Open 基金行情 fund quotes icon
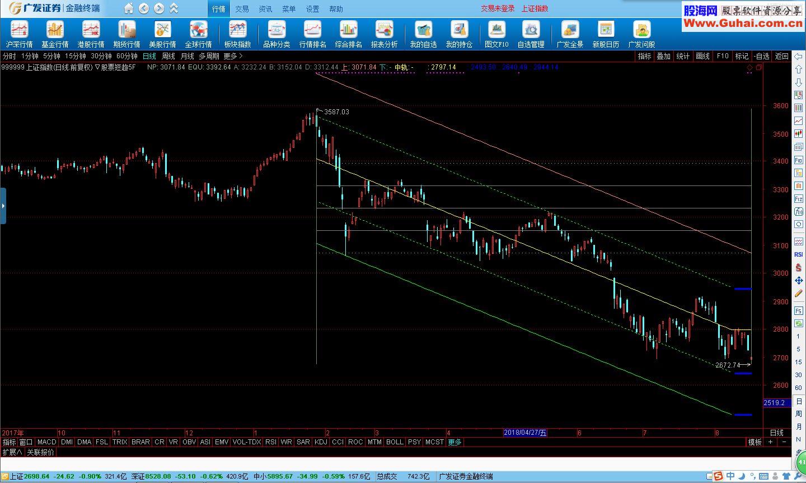The image size is (806, 483). (55, 34)
